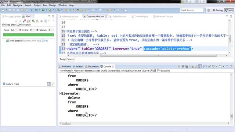Click Console vertical scrollbar thumb
Viewport: 235px width, 132px height.
point(232,116)
